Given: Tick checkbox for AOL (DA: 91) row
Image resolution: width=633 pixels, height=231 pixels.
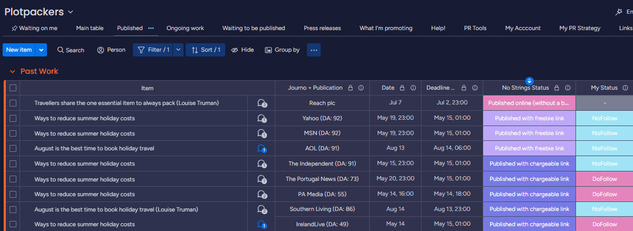Looking at the screenshot, I should [x=13, y=149].
